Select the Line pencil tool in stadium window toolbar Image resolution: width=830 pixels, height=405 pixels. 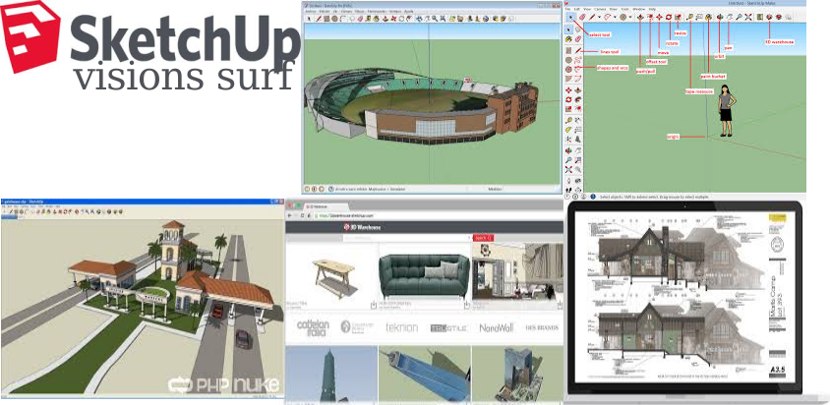(x=318, y=19)
